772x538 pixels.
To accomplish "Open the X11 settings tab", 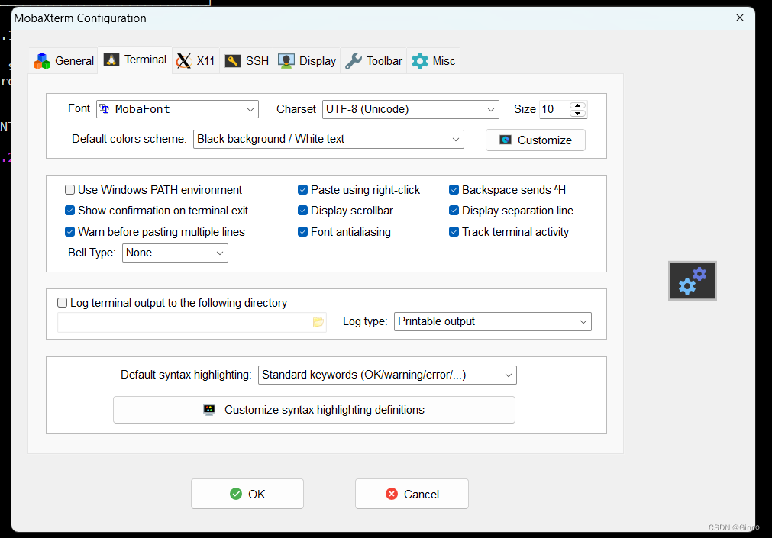I will (195, 61).
